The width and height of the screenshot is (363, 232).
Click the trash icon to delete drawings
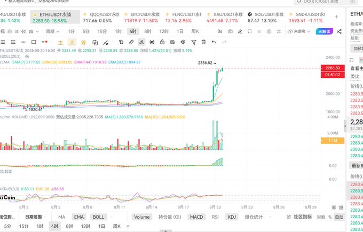tap(203, 42)
